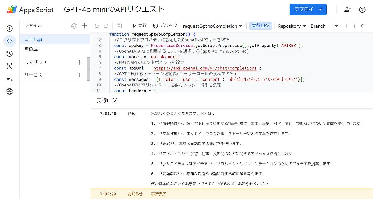This screenshot has height=199, width=373.
Task: Save project with floppy disk icon
Action: tap(119, 26)
